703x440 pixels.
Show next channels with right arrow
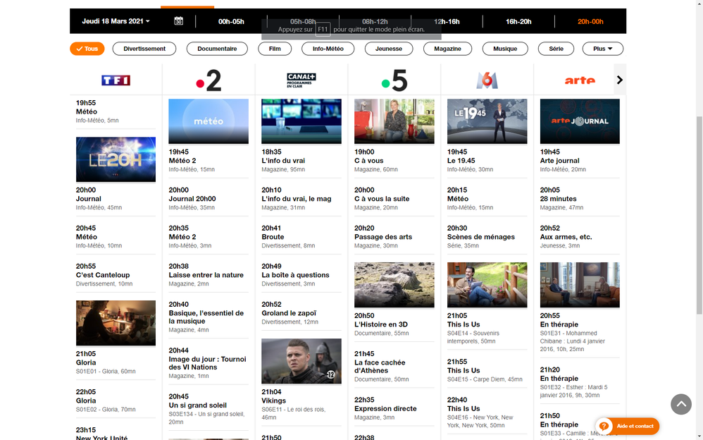pos(620,80)
